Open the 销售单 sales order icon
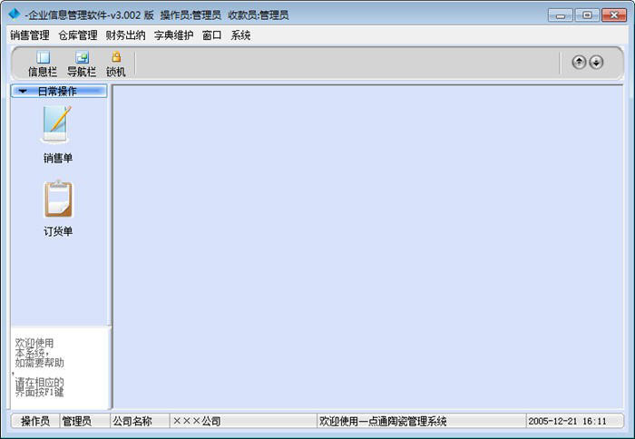This screenshot has height=439, width=635. coord(57,134)
